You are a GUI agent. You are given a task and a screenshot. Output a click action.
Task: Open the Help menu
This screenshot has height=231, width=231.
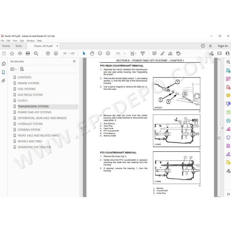[x=39, y=41]
